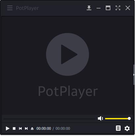Start playback with the small play button
Screen dimensions: 135x136
pos(8,128)
